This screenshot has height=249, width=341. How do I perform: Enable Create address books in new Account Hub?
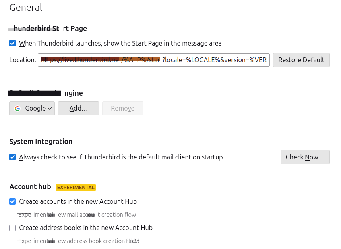[x=12, y=228]
